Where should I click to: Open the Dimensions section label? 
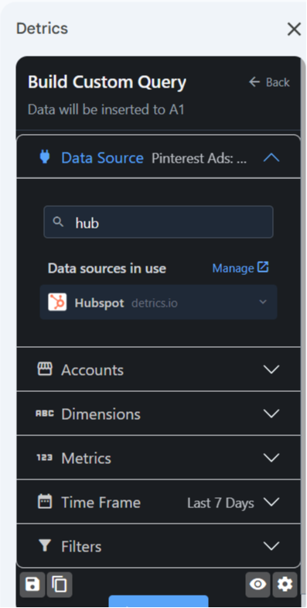coord(101,414)
